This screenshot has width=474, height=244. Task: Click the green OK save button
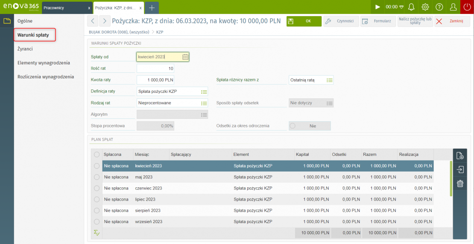point(304,21)
